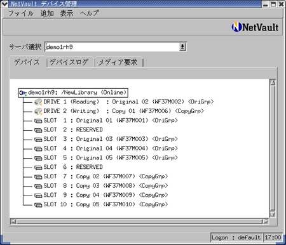Open the window menu in the title bar
This screenshot has width=286, height=245.
point(4,4)
